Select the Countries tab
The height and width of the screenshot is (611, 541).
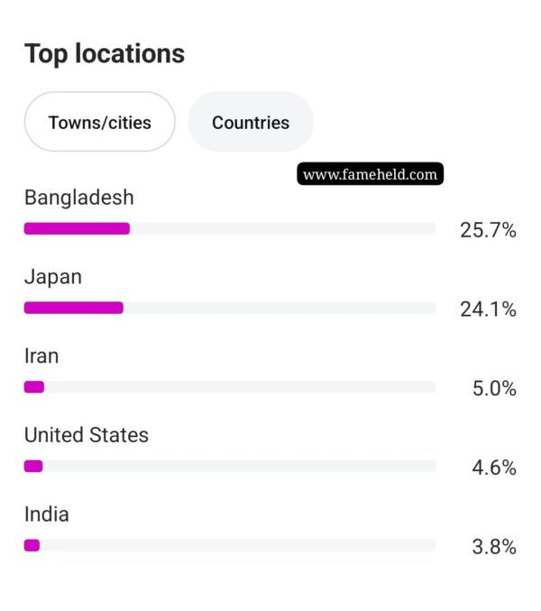pyautogui.click(x=251, y=122)
